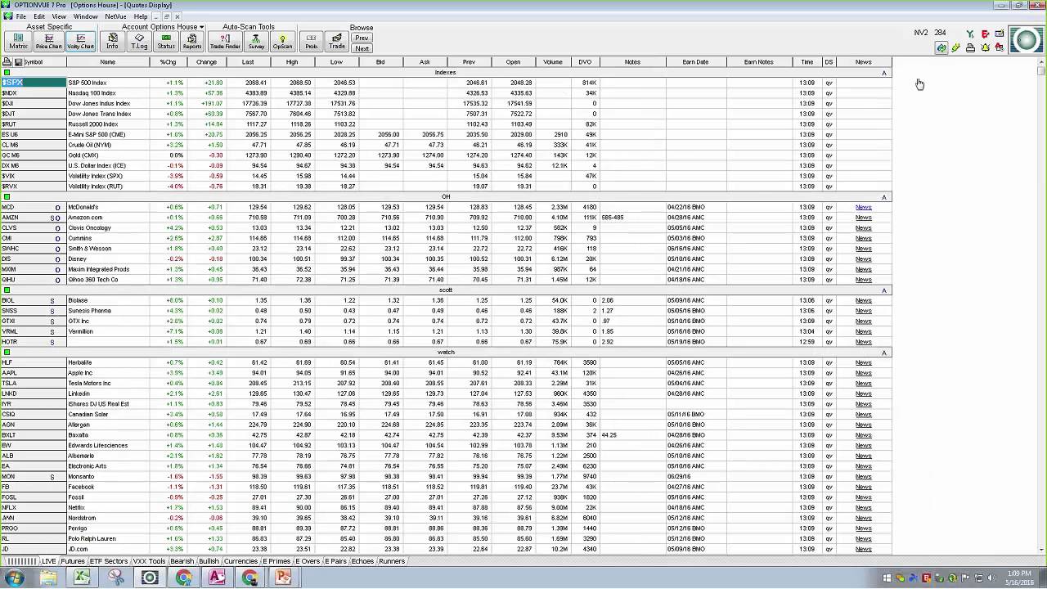Collapse the watch group using its A marker

click(x=883, y=353)
